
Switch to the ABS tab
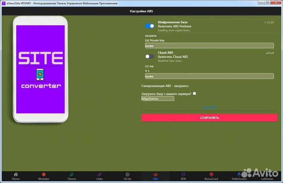pos(155,176)
